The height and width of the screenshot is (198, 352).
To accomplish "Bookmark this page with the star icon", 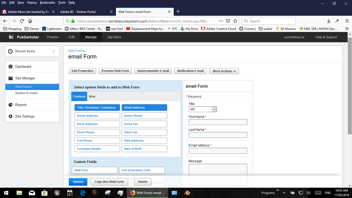I will (x=235, y=21).
